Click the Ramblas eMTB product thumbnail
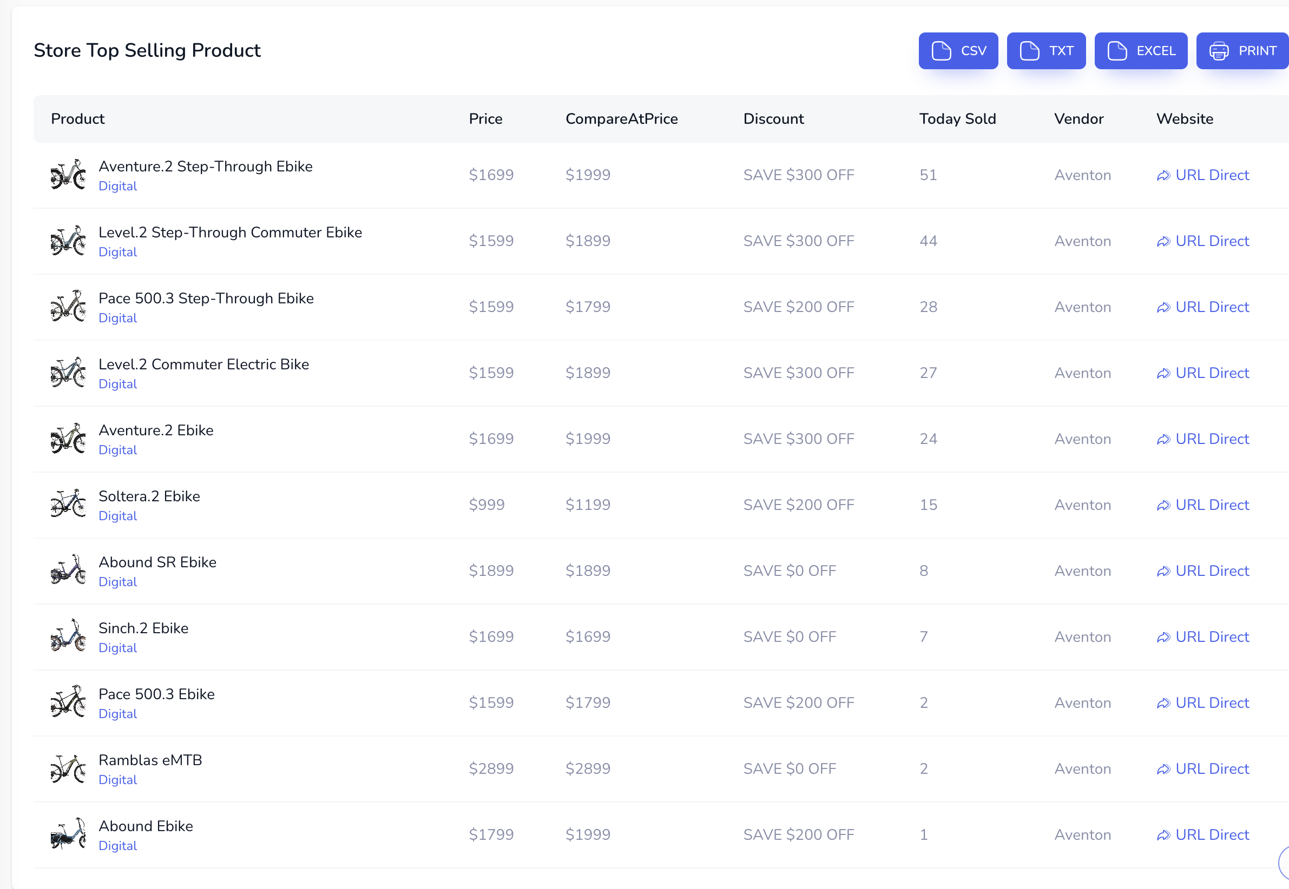This screenshot has height=889, width=1289. coord(68,768)
